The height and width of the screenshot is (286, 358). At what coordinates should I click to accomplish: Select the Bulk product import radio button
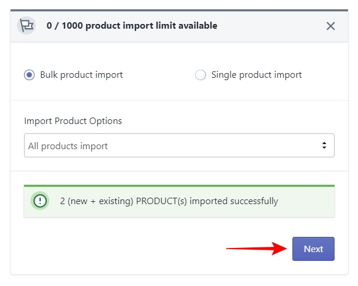point(29,75)
